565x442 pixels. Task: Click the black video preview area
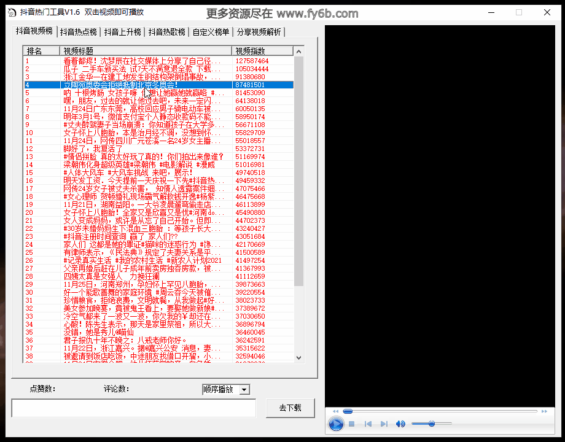pos(440,216)
